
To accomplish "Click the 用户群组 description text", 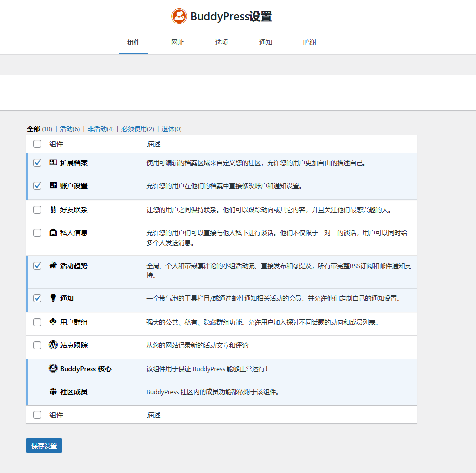I will (263, 322).
